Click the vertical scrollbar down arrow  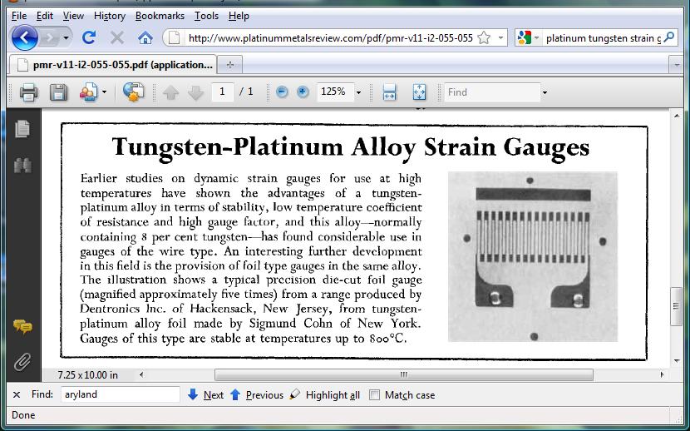677,361
